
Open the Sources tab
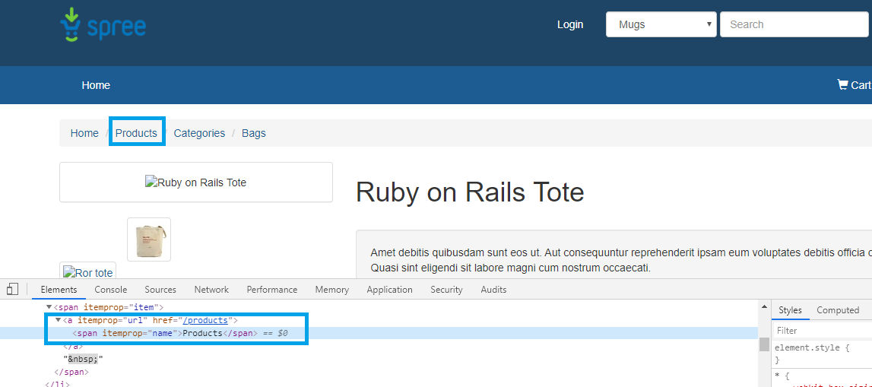(160, 290)
